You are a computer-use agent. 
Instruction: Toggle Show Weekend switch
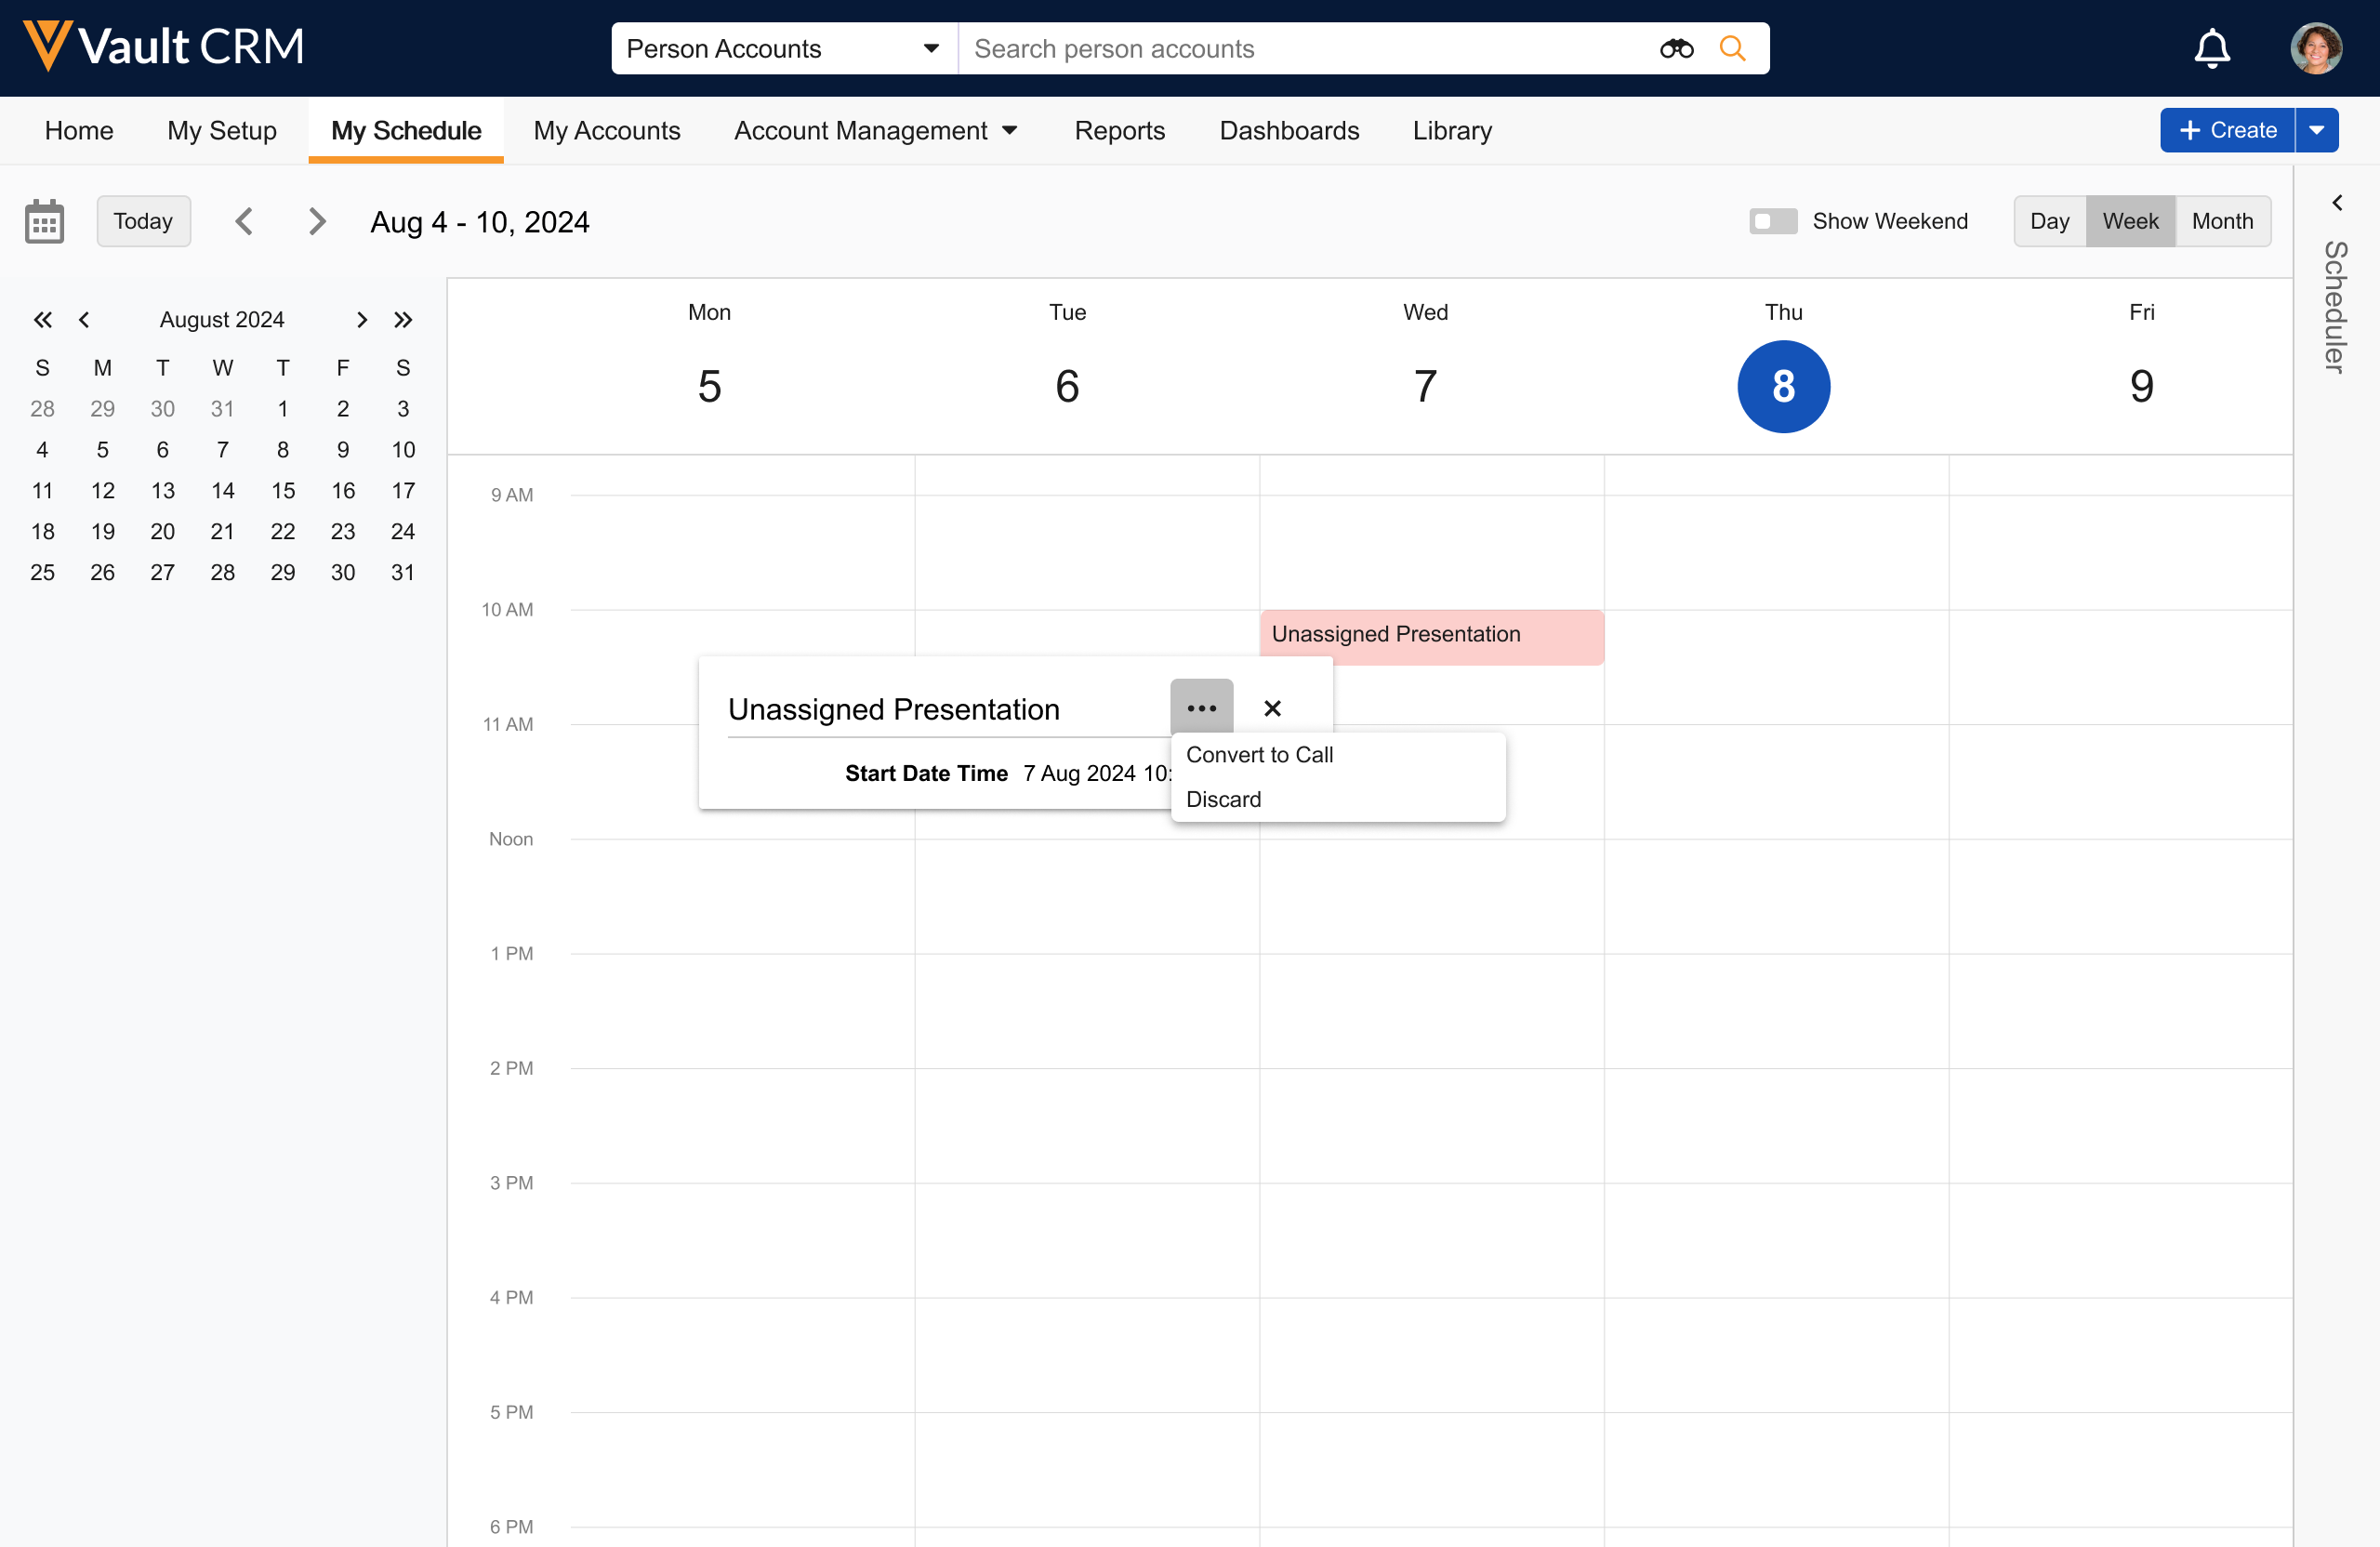(1772, 221)
